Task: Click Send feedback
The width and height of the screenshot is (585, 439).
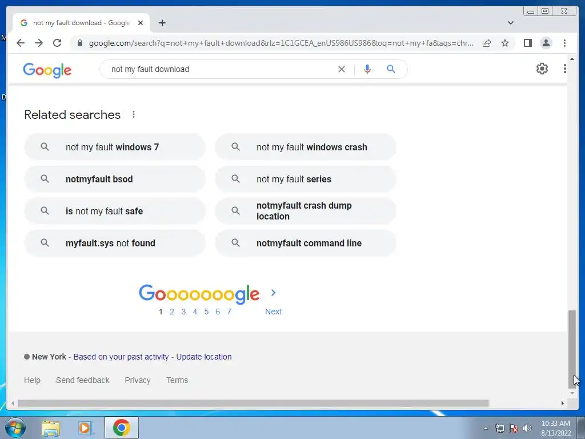Action: click(x=83, y=380)
